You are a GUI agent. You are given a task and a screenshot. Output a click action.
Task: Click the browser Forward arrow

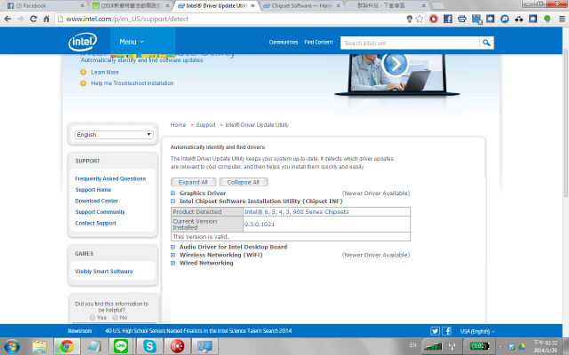pyautogui.click(x=20, y=19)
